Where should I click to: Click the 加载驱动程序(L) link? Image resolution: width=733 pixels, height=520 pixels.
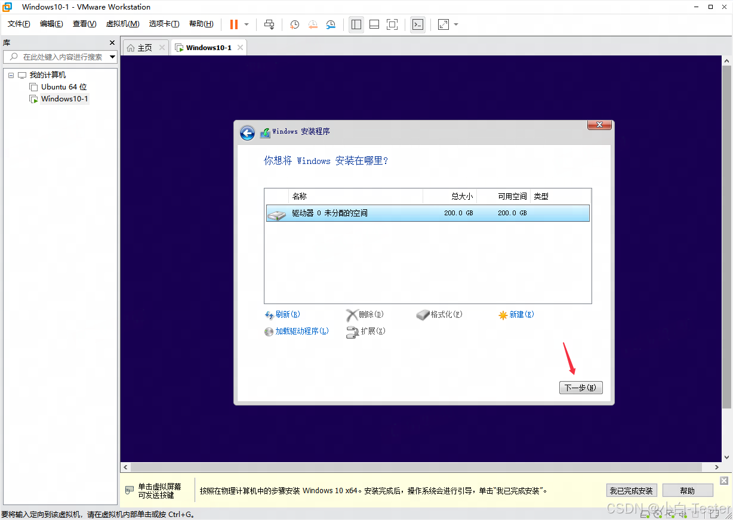[297, 332]
